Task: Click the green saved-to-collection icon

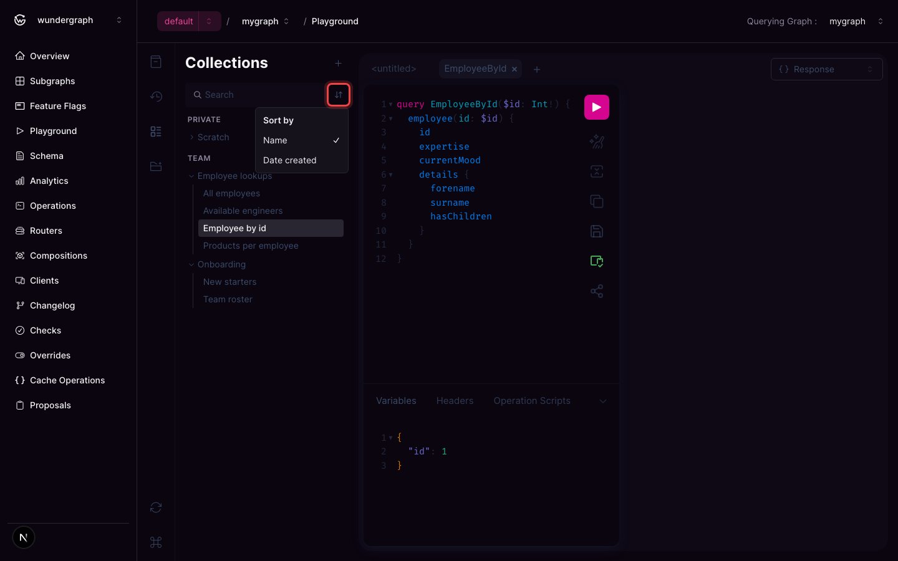Action: pos(596,261)
